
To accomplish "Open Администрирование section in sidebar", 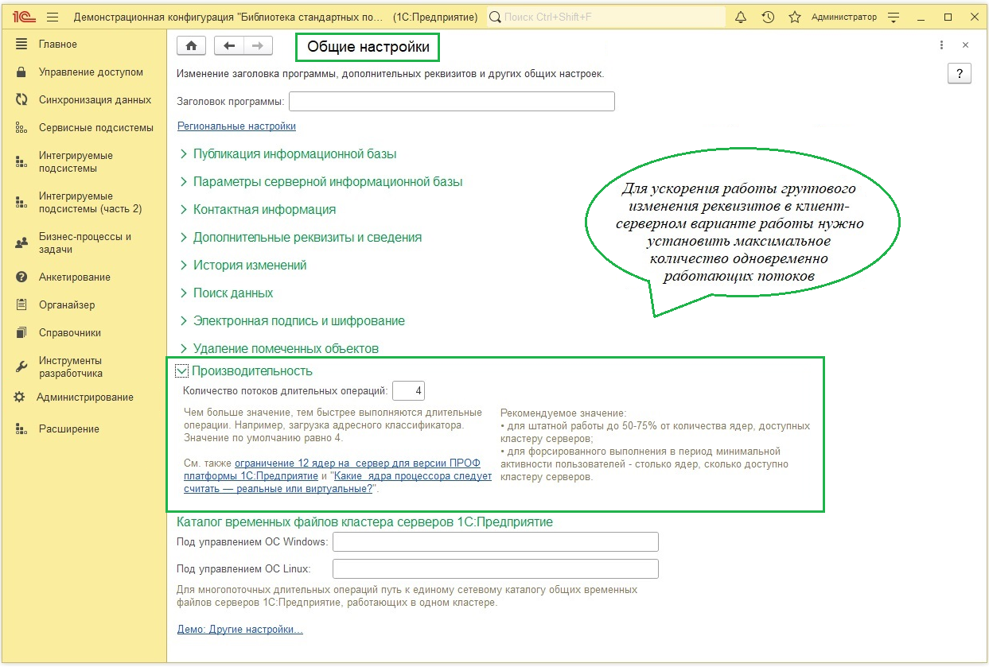I will (85, 397).
